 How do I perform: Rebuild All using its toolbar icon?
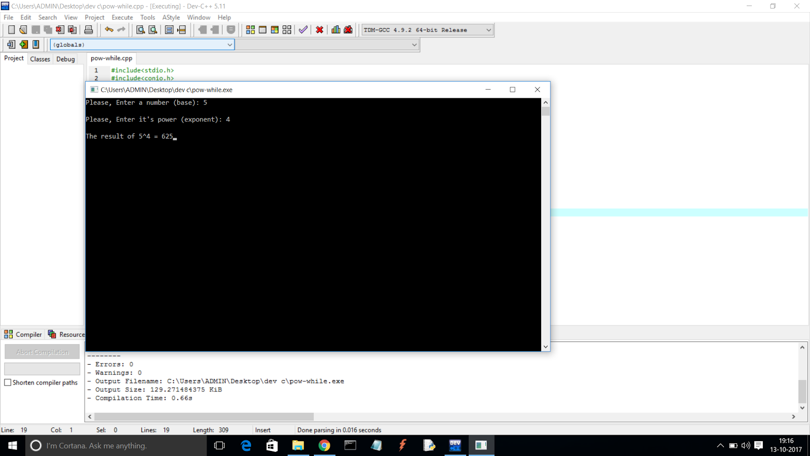[x=286, y=29]
